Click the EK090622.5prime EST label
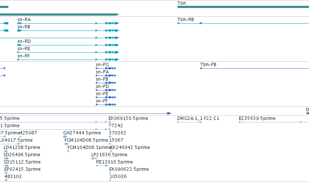This screenshot has width=309, height=182. [x=129, y=169]
